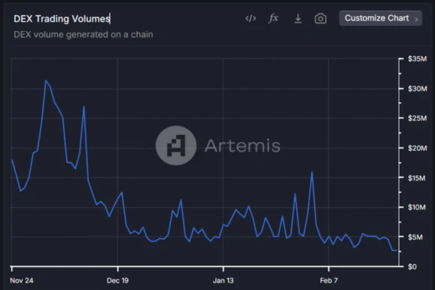The height and width of the screenshot is (290, 435).
Task: Click the Feb 7 date label
Action: [x=329, y=281]
